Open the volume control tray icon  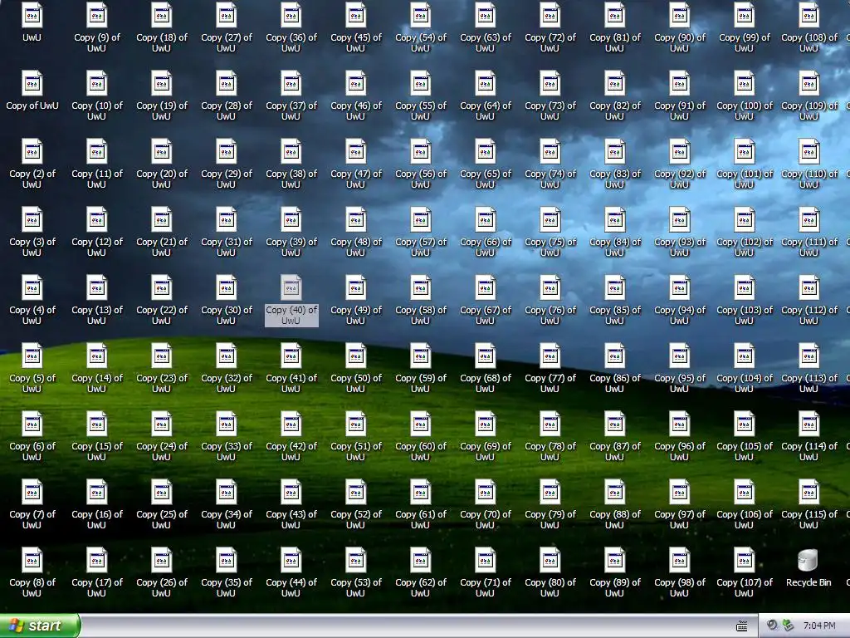coord(772,626)
